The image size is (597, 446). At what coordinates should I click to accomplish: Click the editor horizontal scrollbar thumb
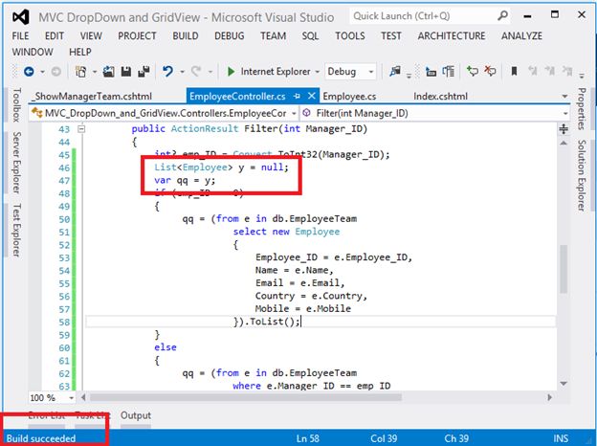pos(246,397)
